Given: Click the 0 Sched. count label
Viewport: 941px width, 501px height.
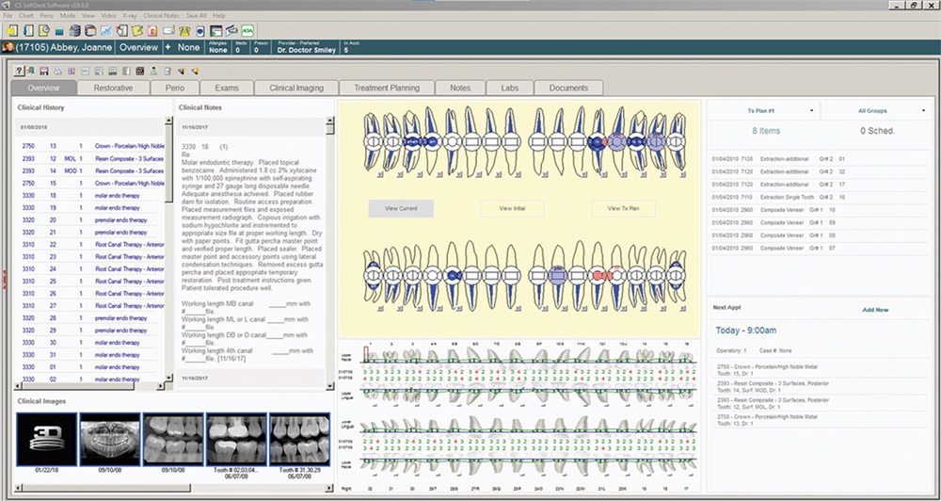Looking at the screenshot, I should [x=877, y=130].
